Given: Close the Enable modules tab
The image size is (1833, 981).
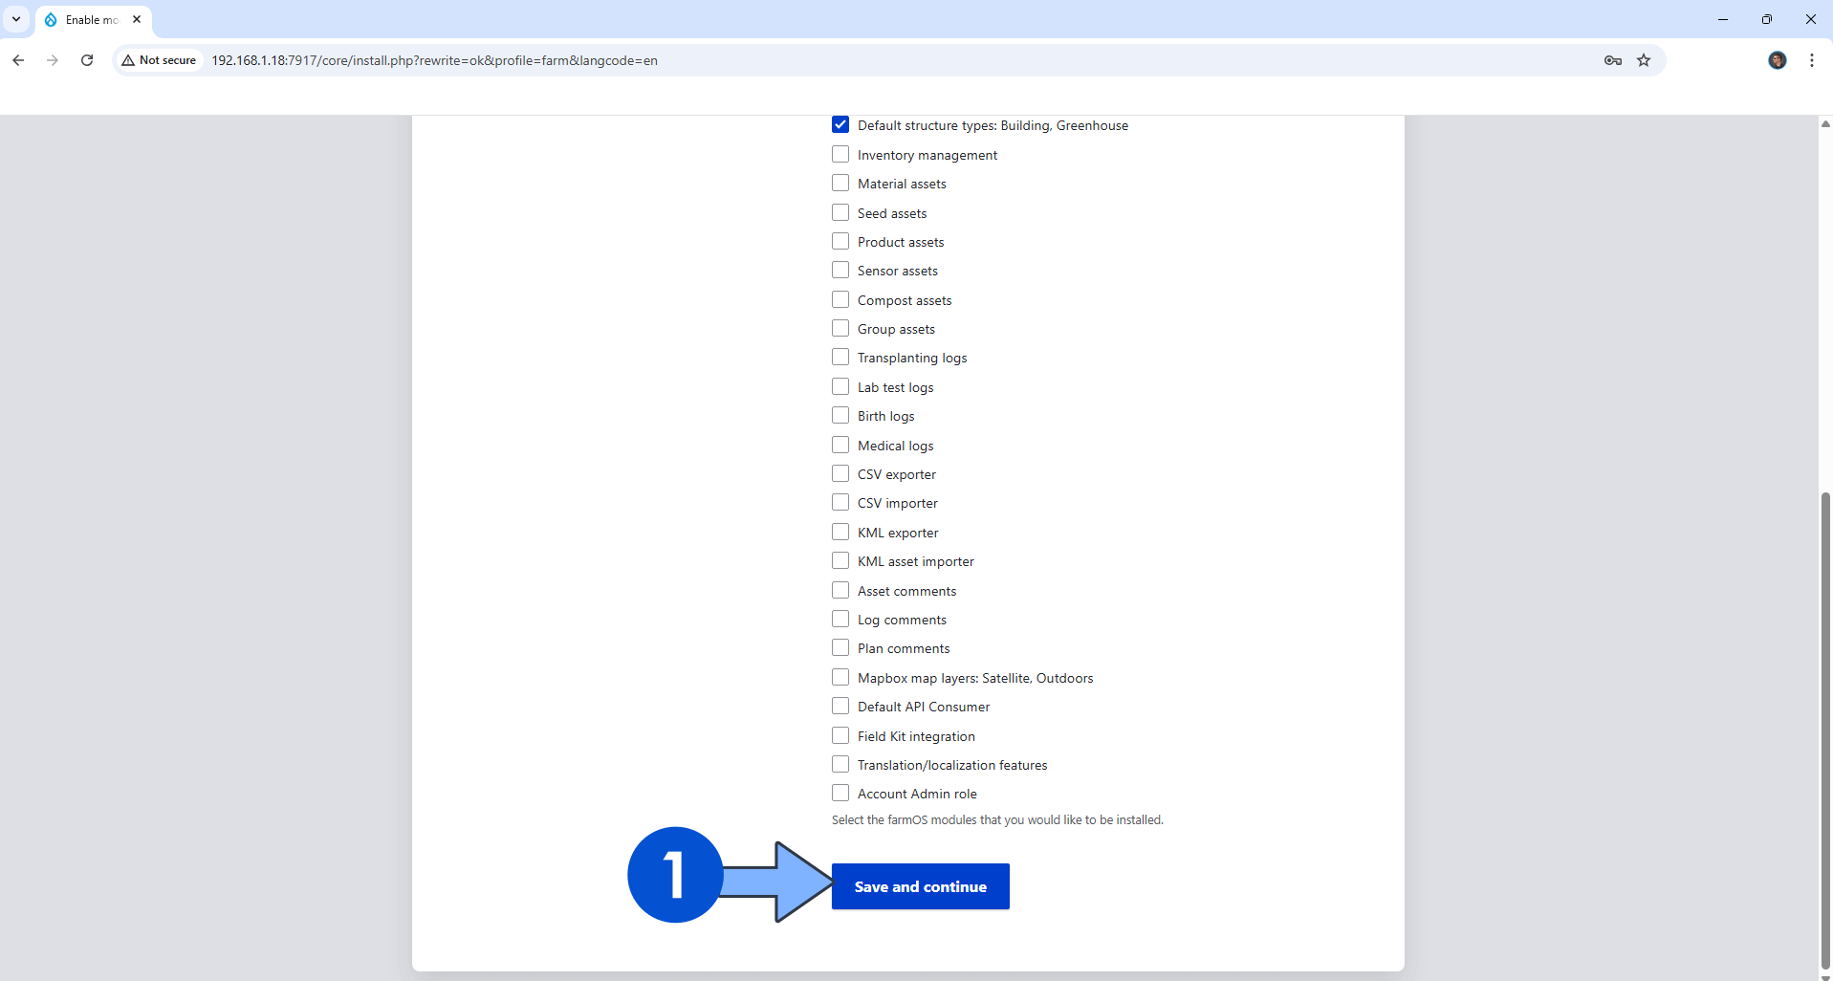Looking at the screenshot, I should 137,19.
